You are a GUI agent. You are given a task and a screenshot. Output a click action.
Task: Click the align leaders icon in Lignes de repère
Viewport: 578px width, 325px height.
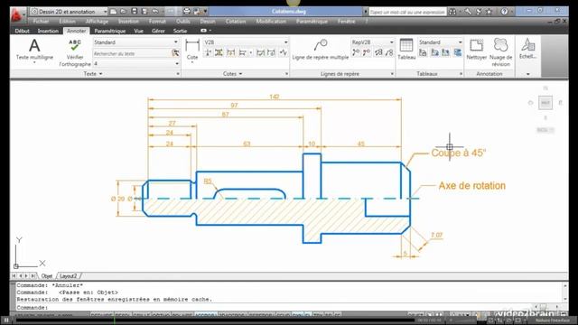(x=378, y=52)
